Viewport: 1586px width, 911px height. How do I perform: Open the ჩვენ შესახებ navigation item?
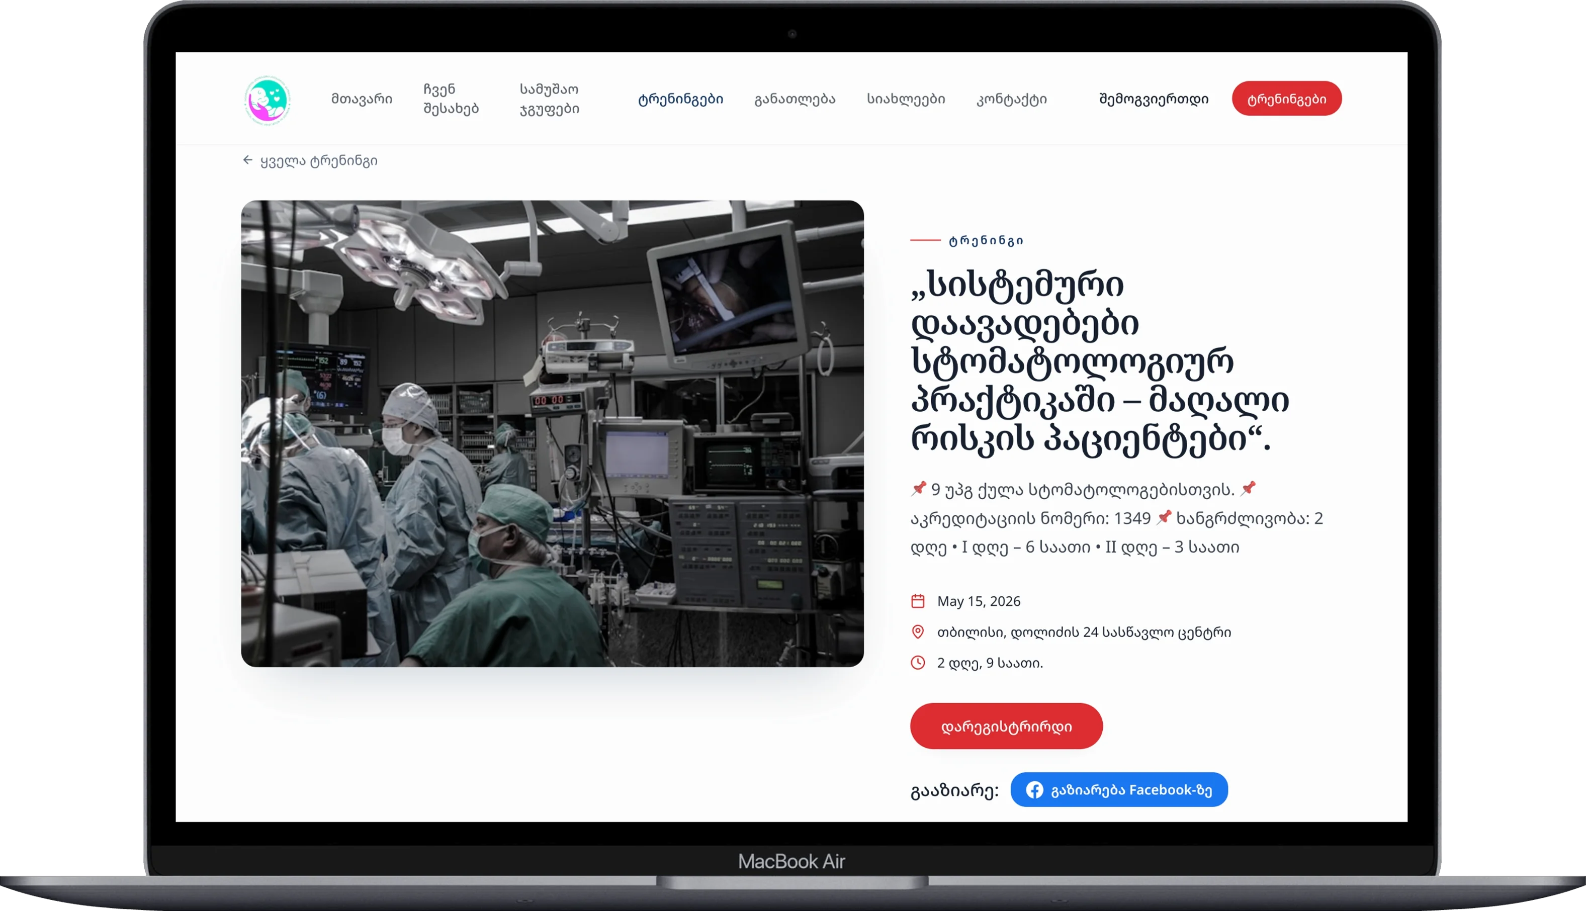451,99
